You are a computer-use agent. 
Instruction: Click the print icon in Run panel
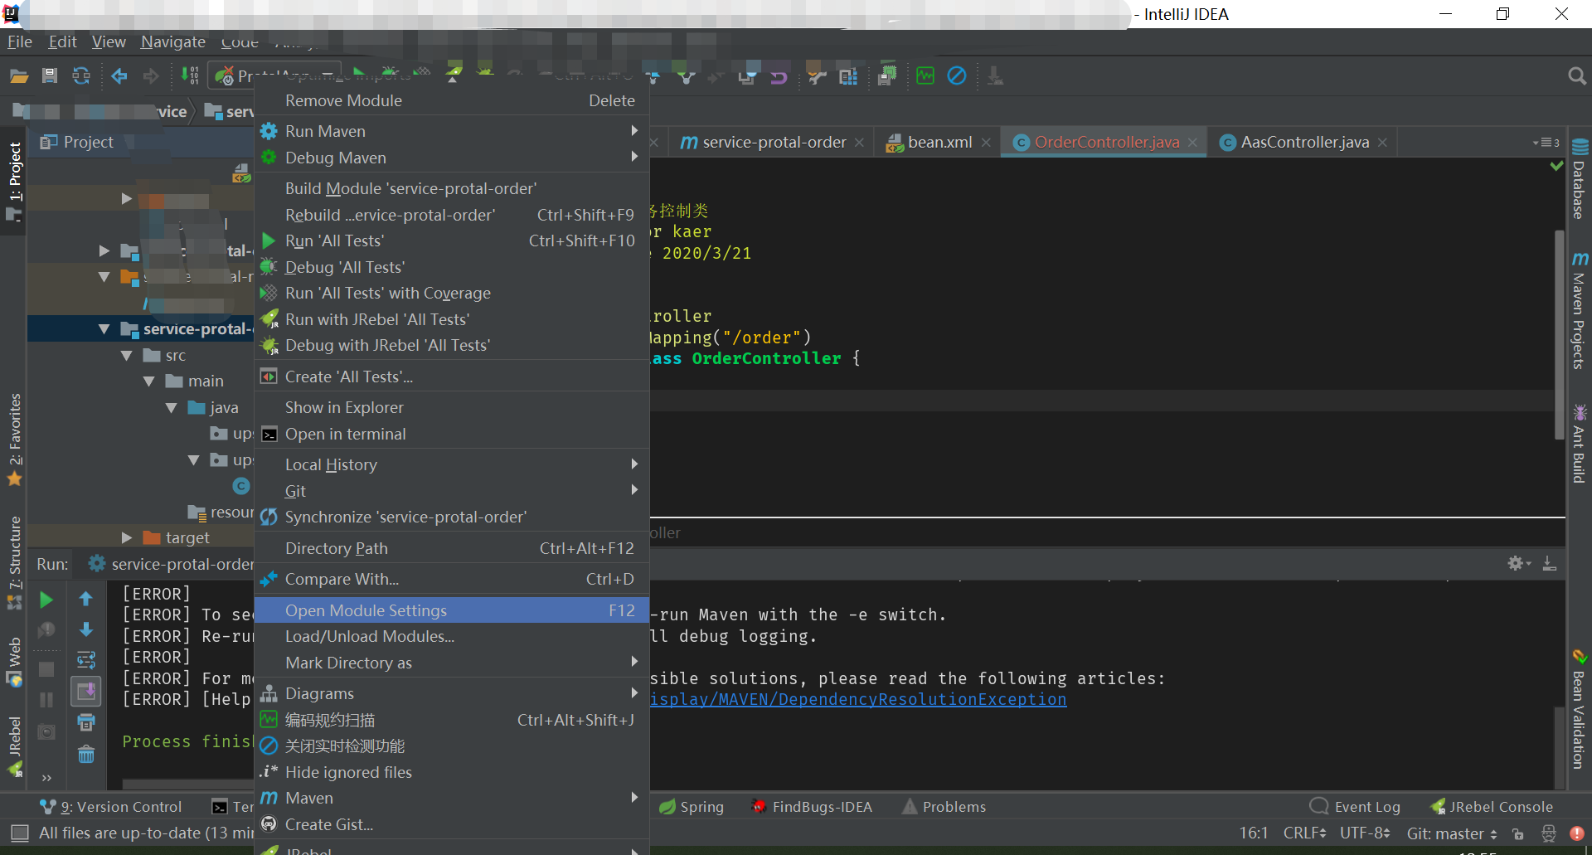(86, 722)
